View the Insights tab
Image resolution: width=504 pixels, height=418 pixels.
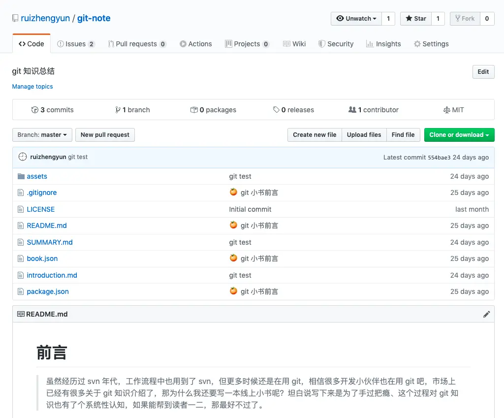tap(383, 44)
